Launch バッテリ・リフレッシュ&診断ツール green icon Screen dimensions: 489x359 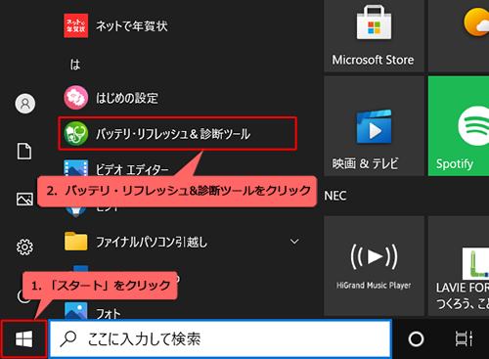click(76, 133)
